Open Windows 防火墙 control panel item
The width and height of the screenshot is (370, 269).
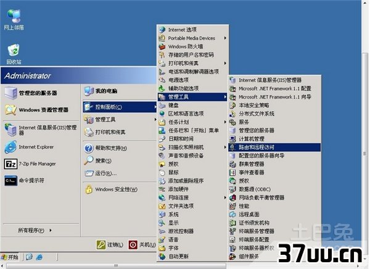pos(192,46)
